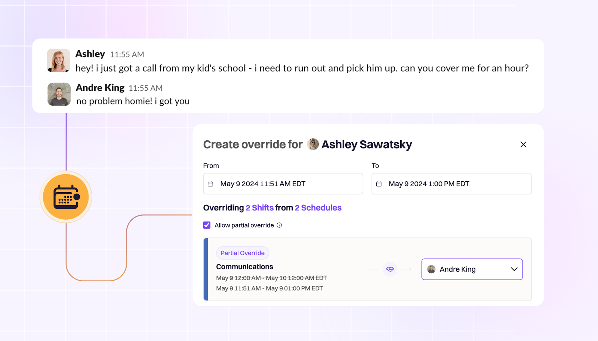
Task: Click Ashley Sawatsky's avatar in the modal title
Action: click(x=313, y=144)
